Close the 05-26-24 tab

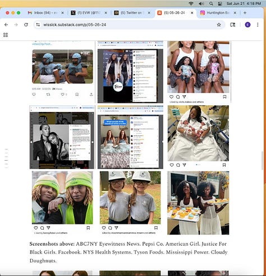click(192, 13)
